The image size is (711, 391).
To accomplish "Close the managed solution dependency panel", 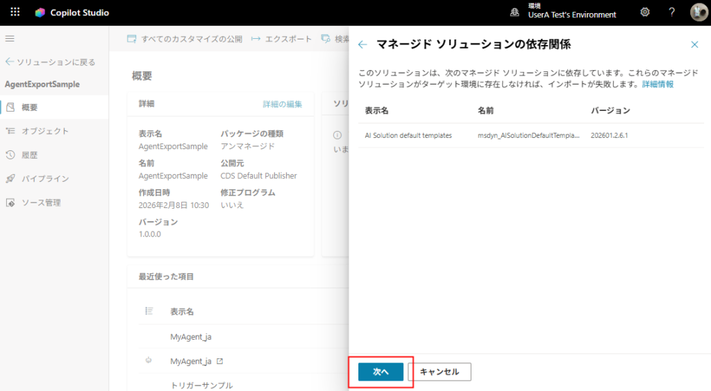I will 694,44.
